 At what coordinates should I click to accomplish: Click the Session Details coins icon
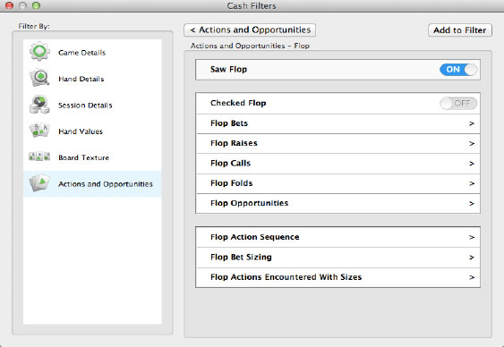[x=39, y=105]
